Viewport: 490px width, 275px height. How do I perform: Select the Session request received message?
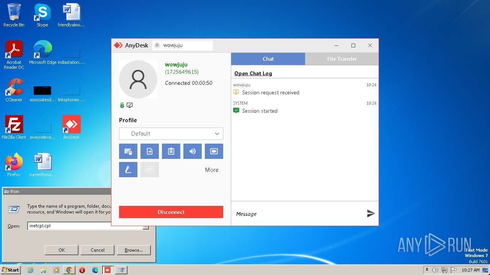(x=271, y=92)
